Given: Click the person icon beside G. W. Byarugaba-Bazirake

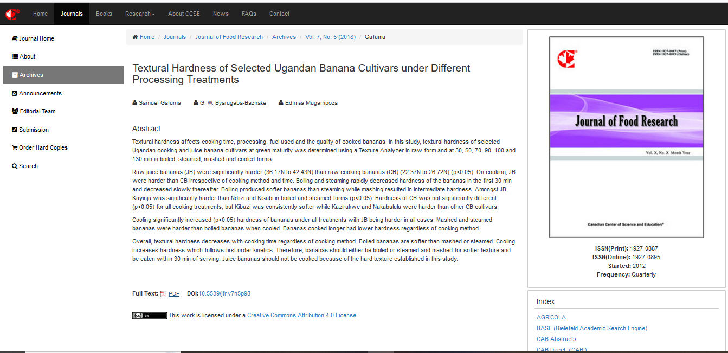Looking at the screenshot, I should click(196, 102).
